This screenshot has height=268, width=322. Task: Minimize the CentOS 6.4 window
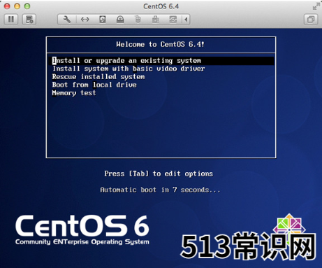17,6
